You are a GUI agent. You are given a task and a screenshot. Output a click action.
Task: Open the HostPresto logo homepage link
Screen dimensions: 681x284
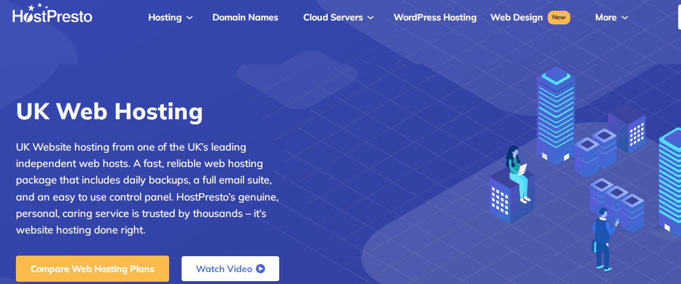coord(52,14)
